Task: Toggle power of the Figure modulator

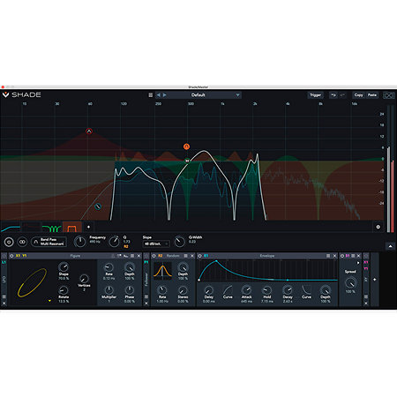Action: pos(11,256)
